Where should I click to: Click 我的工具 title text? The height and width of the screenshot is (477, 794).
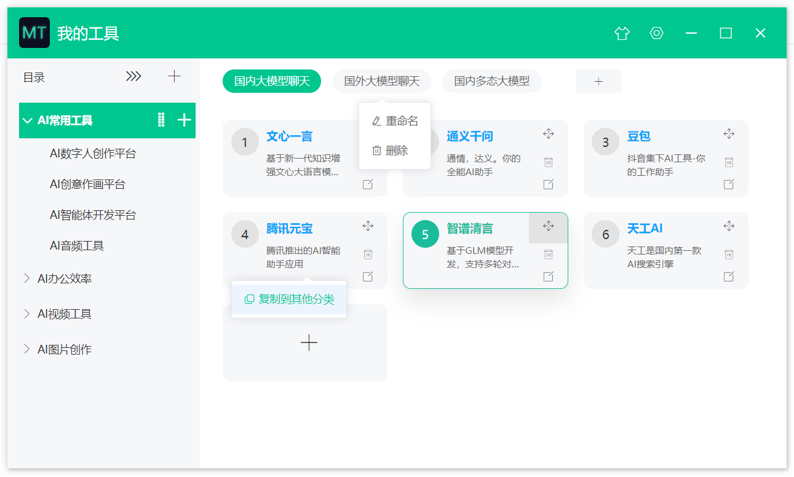click(88, 33)
